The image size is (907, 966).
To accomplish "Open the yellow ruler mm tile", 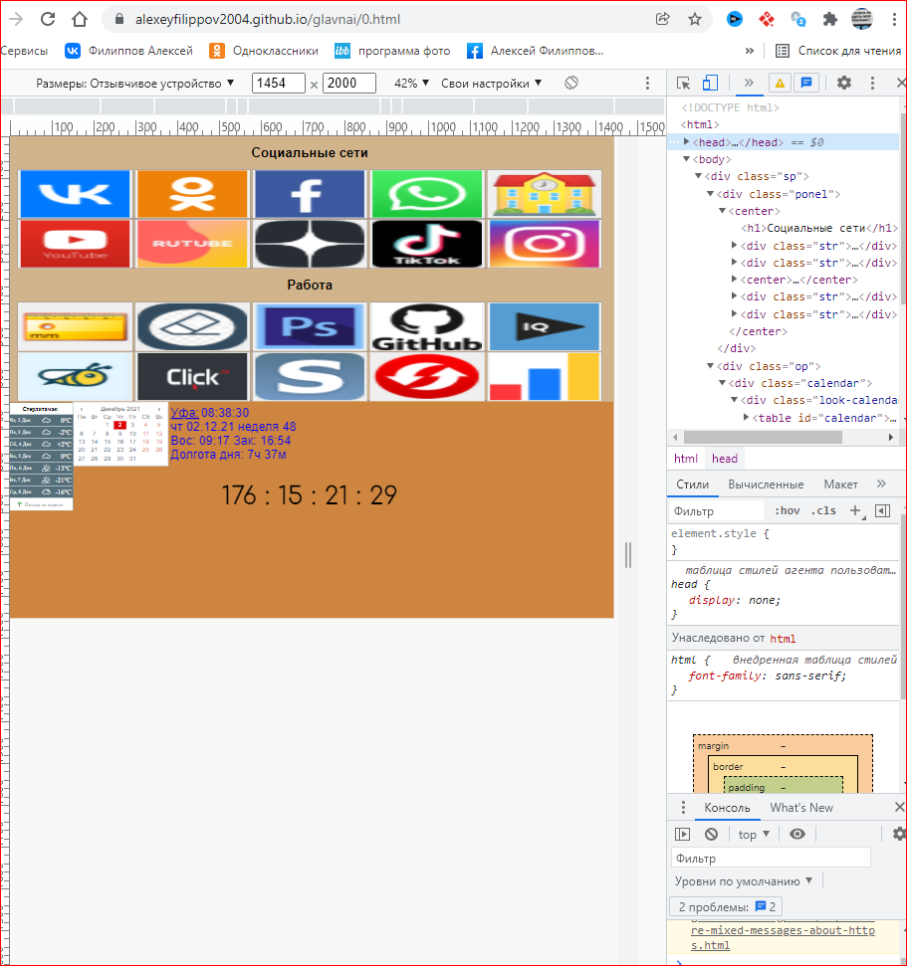I will coord(75,326).
